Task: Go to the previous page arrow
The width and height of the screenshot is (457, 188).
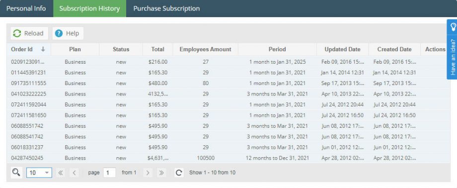Action: [75, 173]
